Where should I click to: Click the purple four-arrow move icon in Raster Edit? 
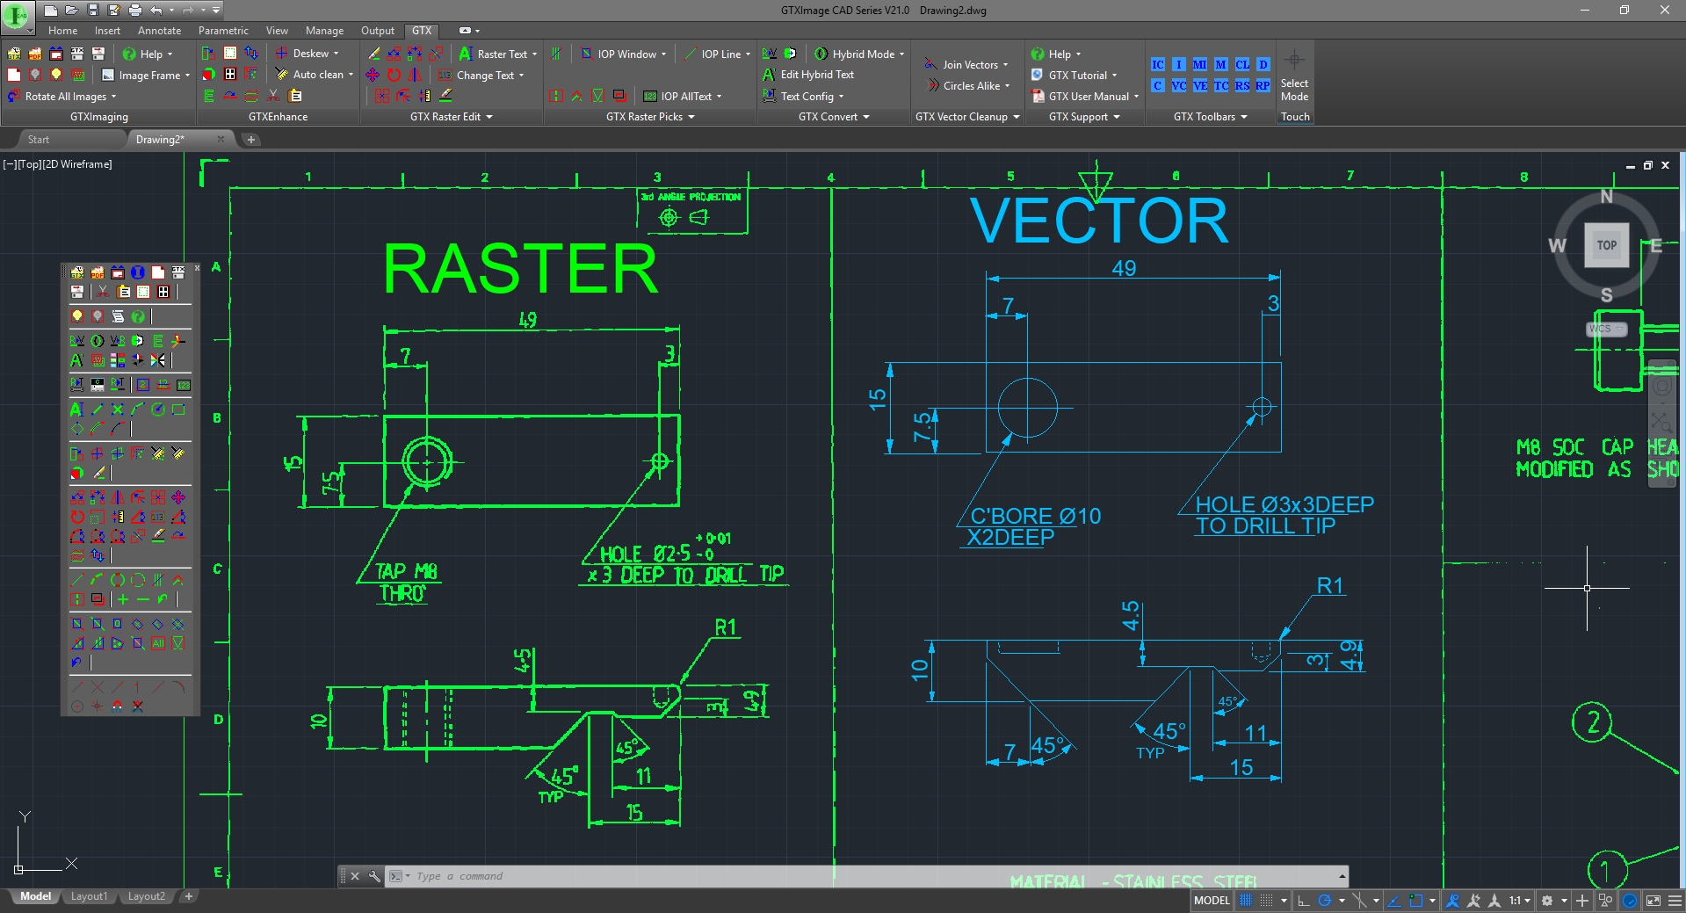pos(373,75)
